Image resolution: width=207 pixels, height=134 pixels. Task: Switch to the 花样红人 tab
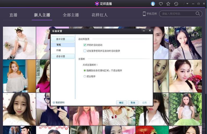[99, 15]
